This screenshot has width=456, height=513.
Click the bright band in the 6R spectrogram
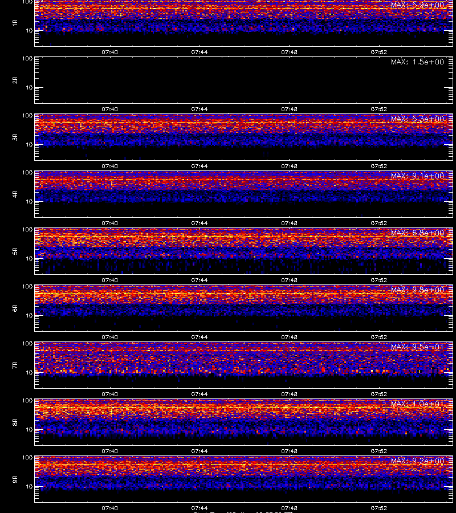coord(243,295)
